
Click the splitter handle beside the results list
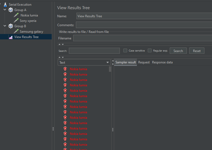pyautogui.click(x=113, y=130)
